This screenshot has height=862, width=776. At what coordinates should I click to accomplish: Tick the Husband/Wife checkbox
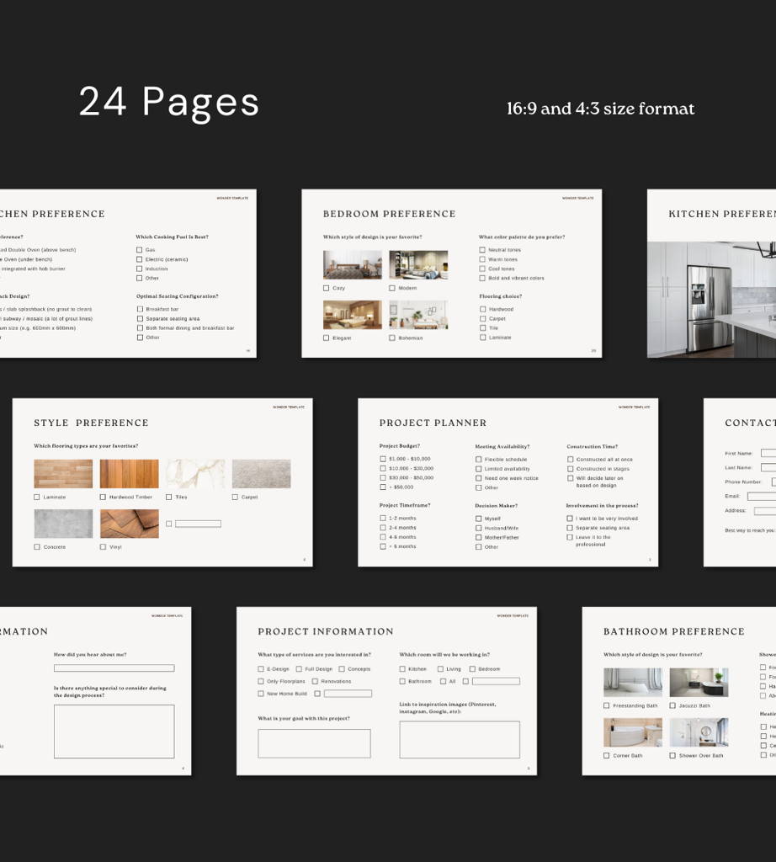click(x=478, y=528)
